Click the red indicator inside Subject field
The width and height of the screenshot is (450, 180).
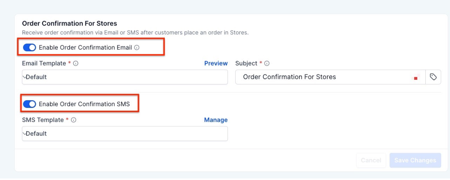pyautogui.click(x=416, y=78)
